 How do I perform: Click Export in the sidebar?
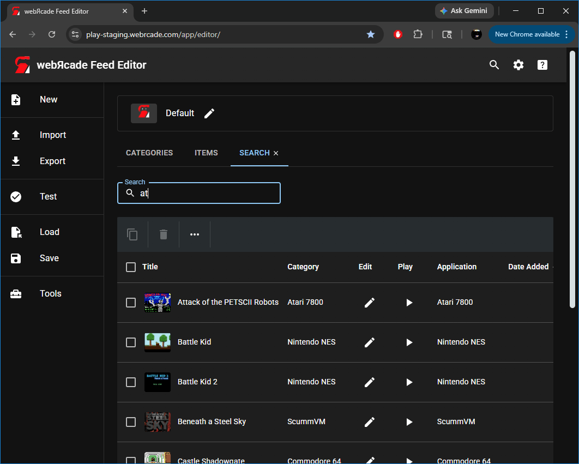(x=52, y=161)
